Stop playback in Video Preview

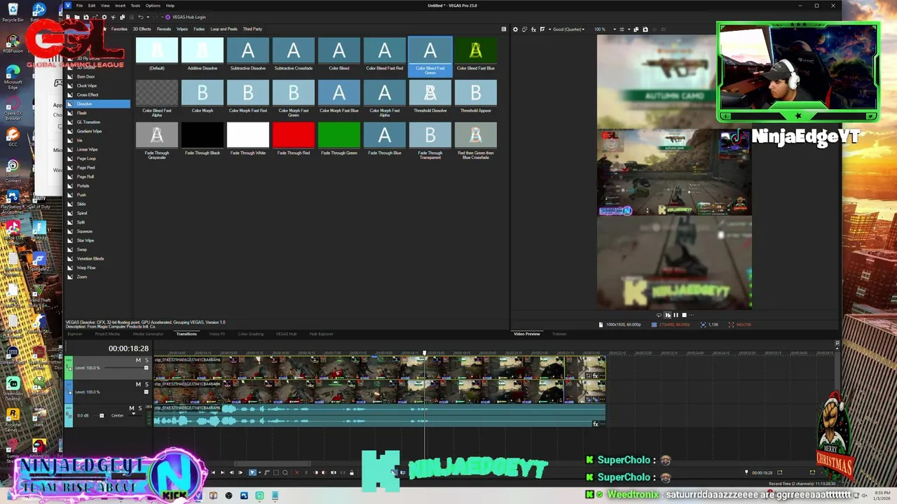coord(684,315)
